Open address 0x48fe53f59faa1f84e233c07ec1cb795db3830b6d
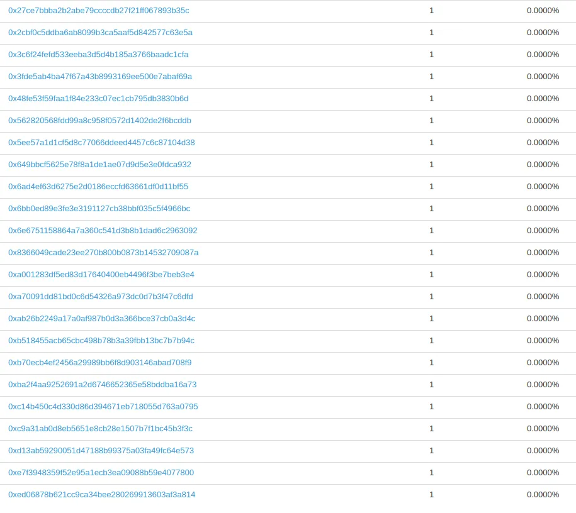Viewport: 576px width, 513px height. tap(98, 99)
